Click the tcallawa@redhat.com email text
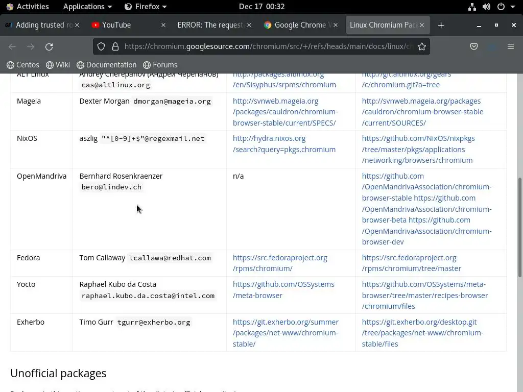523x392 pixels. [170, 258]
